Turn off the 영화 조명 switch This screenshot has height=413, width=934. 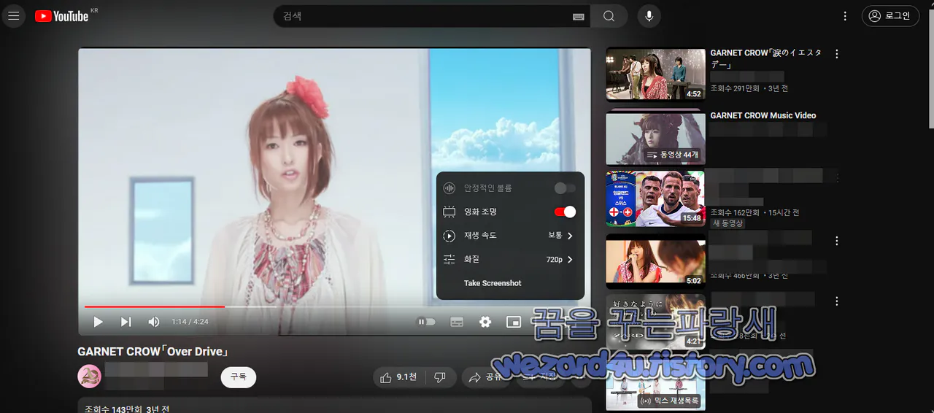pos(565,212)
